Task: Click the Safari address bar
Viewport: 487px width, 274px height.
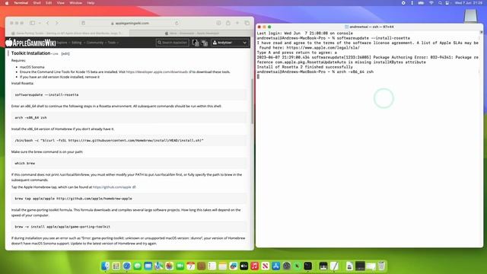Action: pyautogui.click(x=130, y=24)
